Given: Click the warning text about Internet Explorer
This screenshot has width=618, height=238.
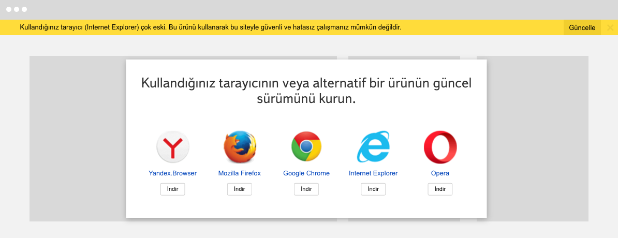Looking at the screenshot, I should tap(211, 27).
